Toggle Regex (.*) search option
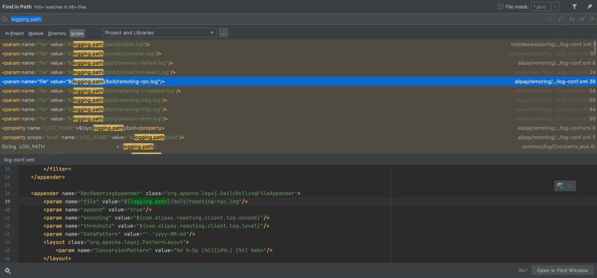 coord(591,19)
